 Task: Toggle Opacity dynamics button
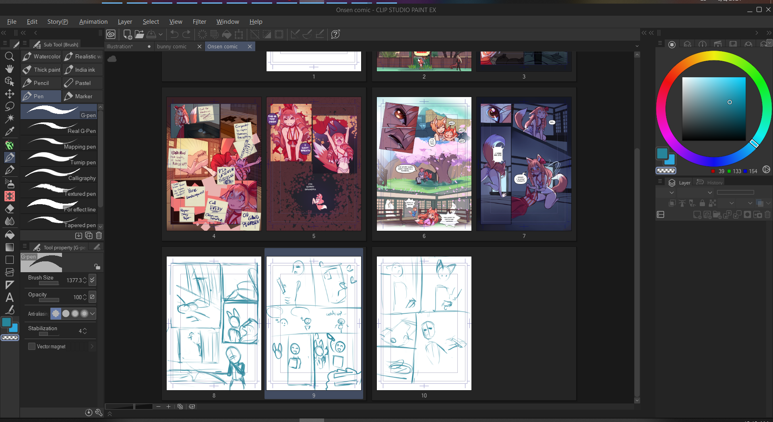pos(92,297)
